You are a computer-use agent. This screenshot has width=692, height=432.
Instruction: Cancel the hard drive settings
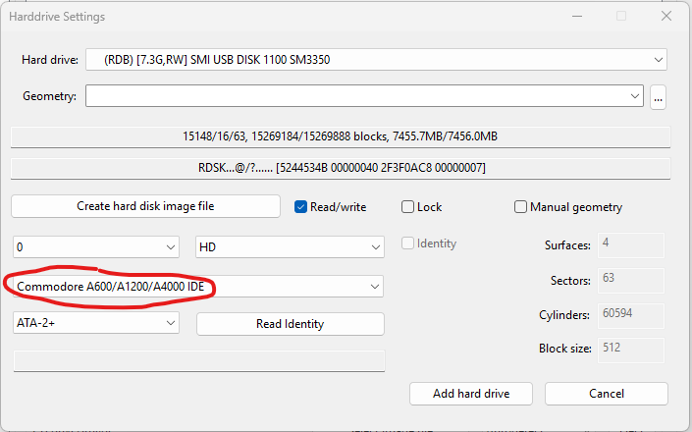click(606, 394)
